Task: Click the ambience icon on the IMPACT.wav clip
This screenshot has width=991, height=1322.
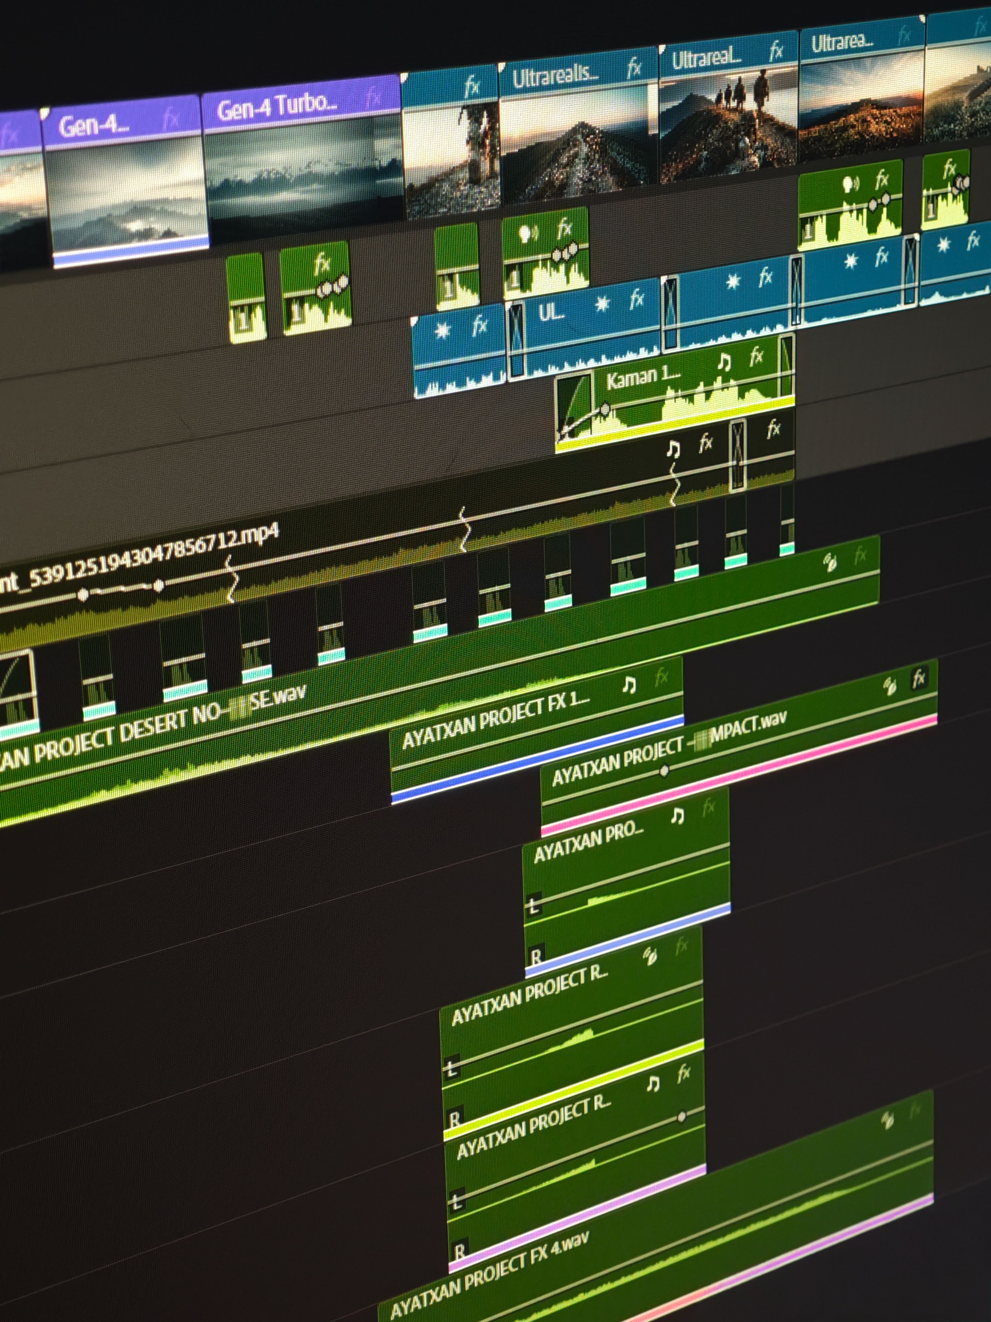Action: point(889,686)
